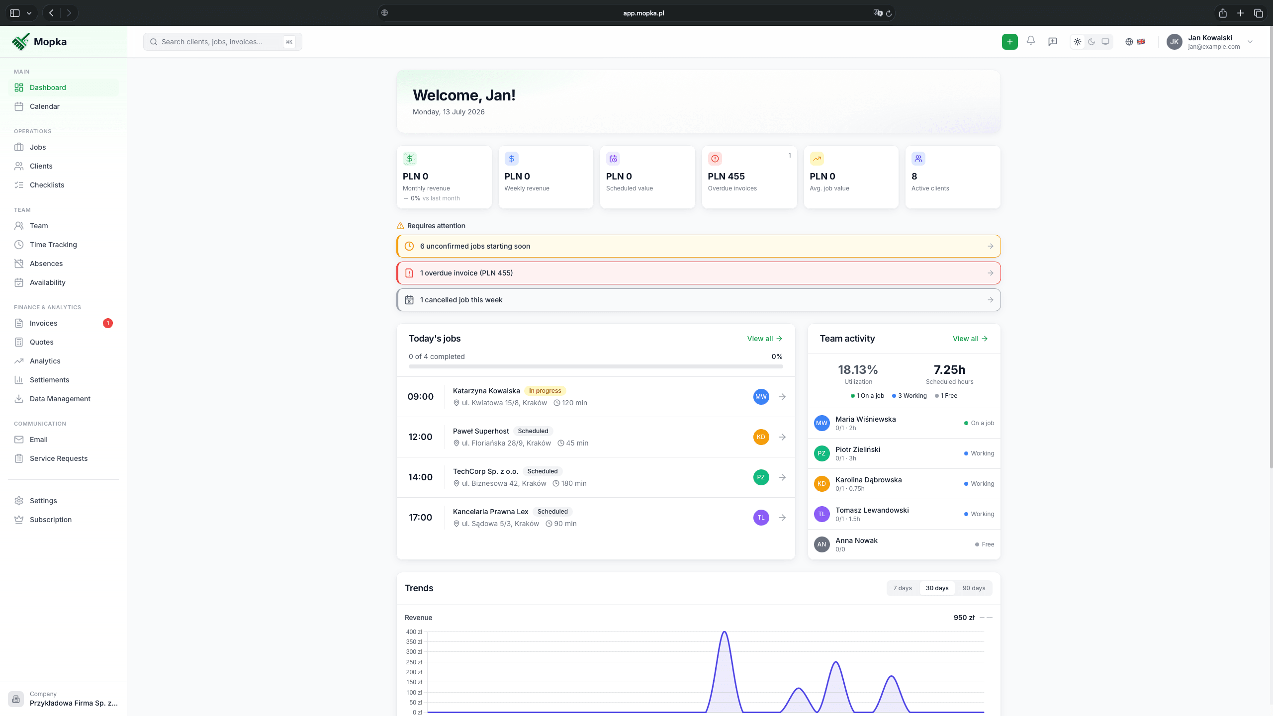
Task: Open the Active clients card
Action: coord(953,177)
